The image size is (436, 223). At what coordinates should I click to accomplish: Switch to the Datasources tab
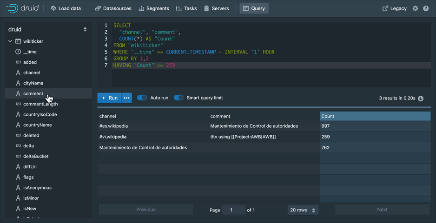pos(113,8)
